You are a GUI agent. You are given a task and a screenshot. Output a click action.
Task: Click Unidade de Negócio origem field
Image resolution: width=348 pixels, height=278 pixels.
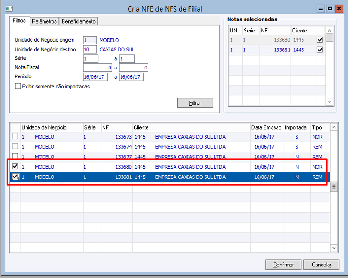(x=90, y=40)
